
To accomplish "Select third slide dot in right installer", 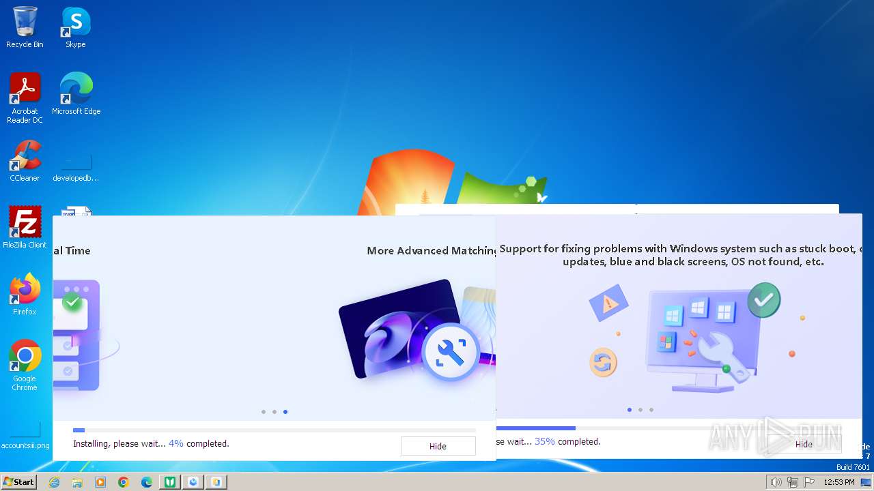I will (651, 410).
